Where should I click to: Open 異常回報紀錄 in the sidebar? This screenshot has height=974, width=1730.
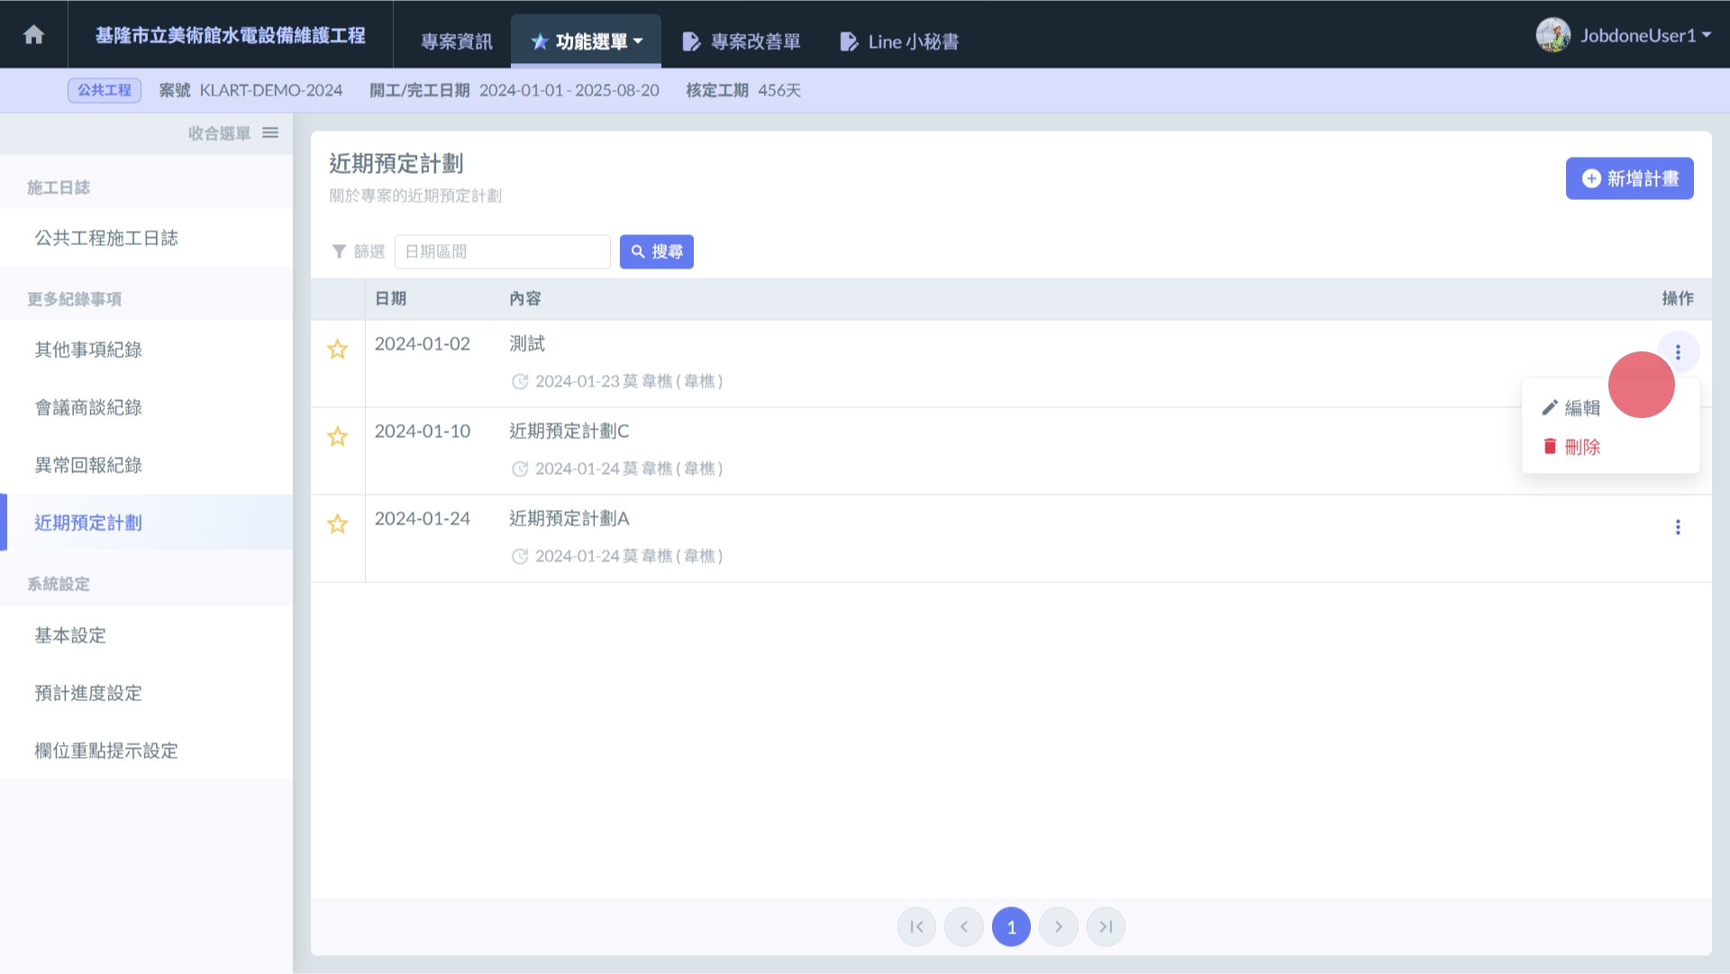pyautogui.click(x=88, y=466)
